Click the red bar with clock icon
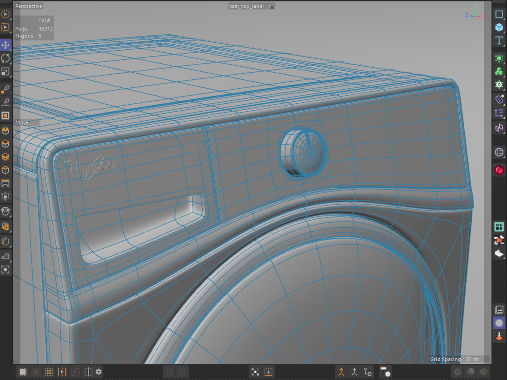The image size is (507, 380). point(386,372)
